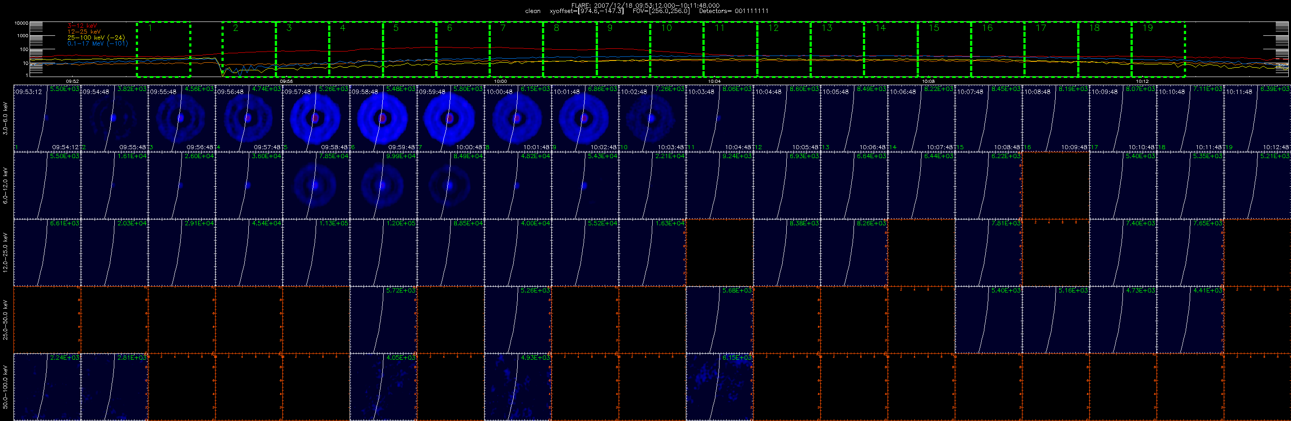The width and height of the screenshot is (1291, 421).
Task: Open the 50.0-100.0 keV image labeled 2.81E+03
Action: click(114, 387)
